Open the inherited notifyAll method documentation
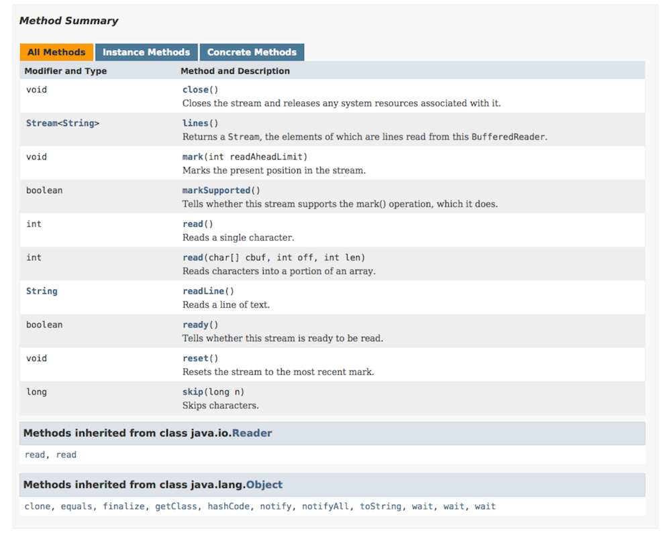Screen dimensions: 671x533 point(325,506)
